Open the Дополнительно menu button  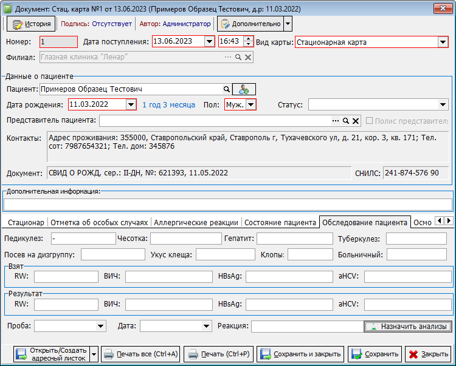point(250,24)
